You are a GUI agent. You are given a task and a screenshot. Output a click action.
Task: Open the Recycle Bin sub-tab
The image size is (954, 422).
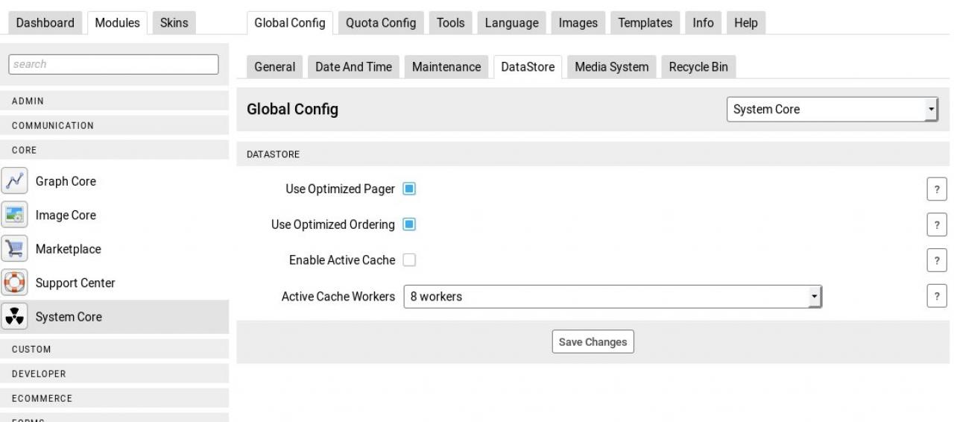698,67
